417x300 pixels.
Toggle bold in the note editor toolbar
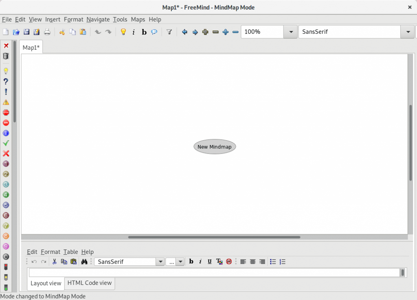point(191,262)
